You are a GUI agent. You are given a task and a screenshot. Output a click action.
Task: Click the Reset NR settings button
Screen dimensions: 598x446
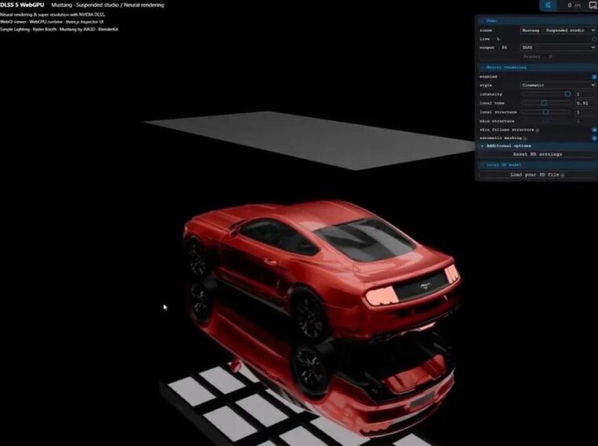click(537, 154)
